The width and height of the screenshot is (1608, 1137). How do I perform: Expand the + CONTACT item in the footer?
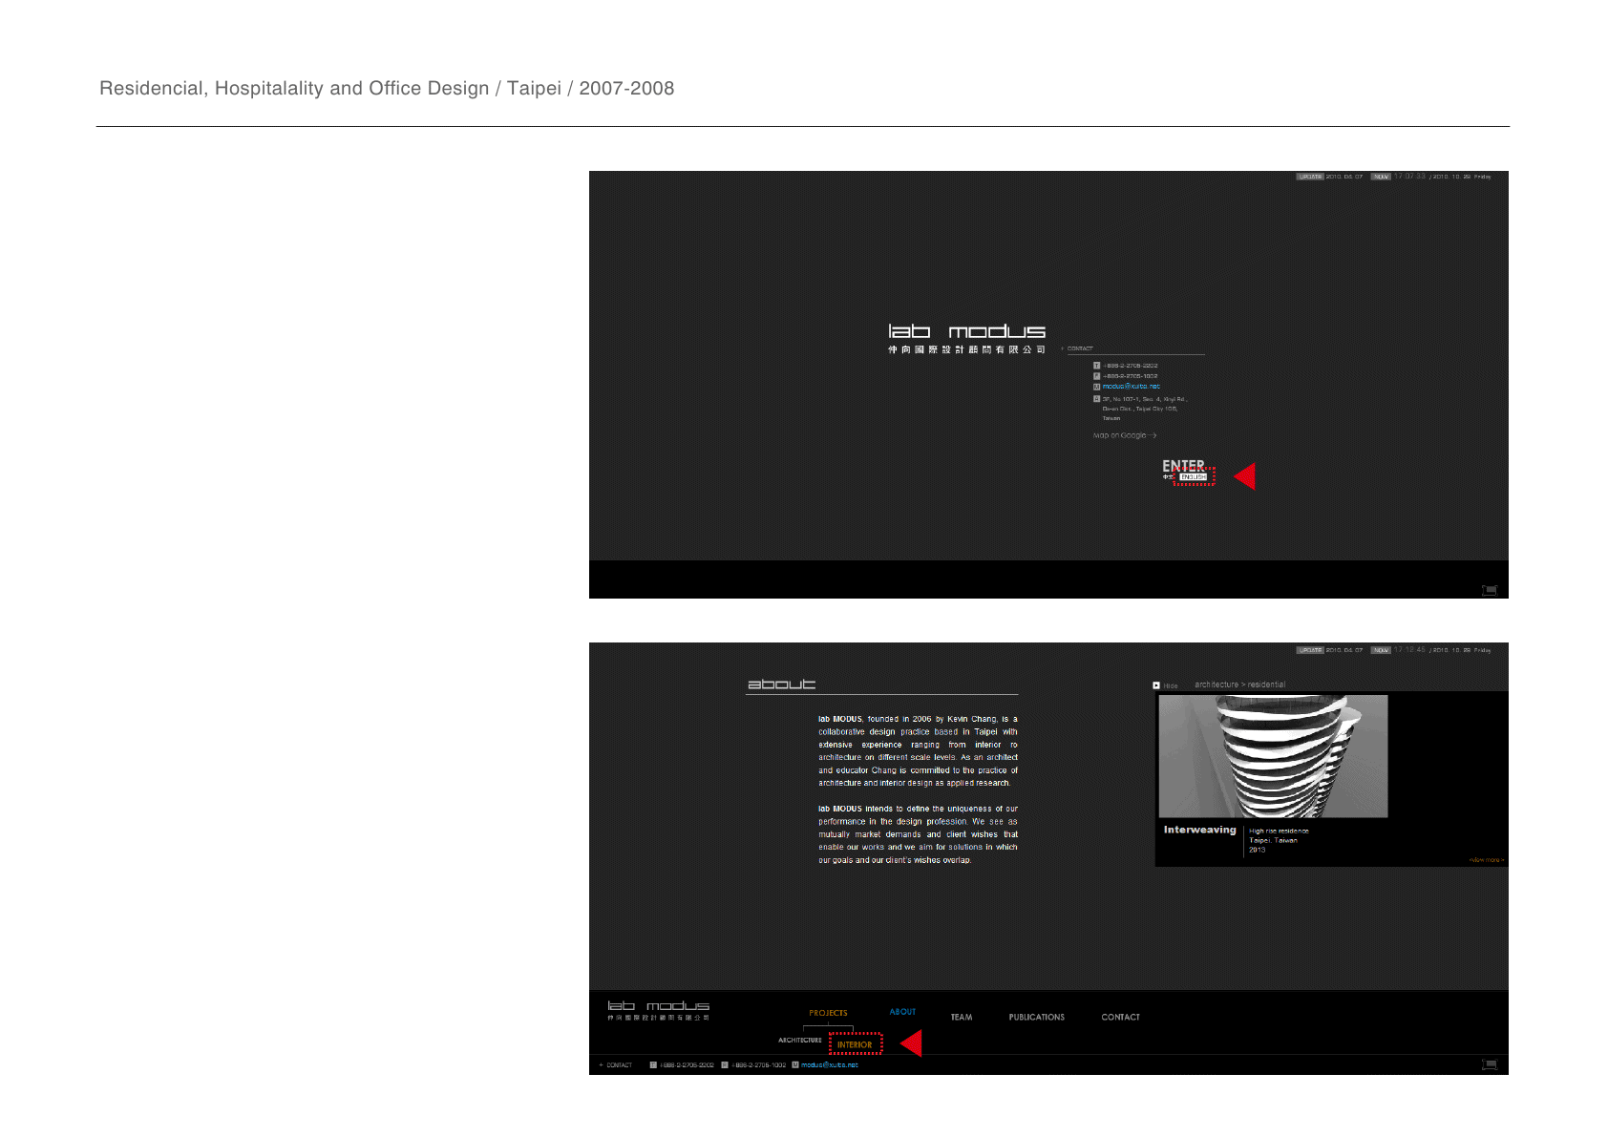pyautogui.click(x=616, y=1065)
